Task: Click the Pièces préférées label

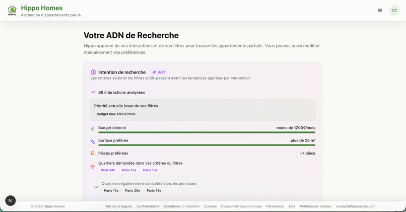Action: [113, 153]
